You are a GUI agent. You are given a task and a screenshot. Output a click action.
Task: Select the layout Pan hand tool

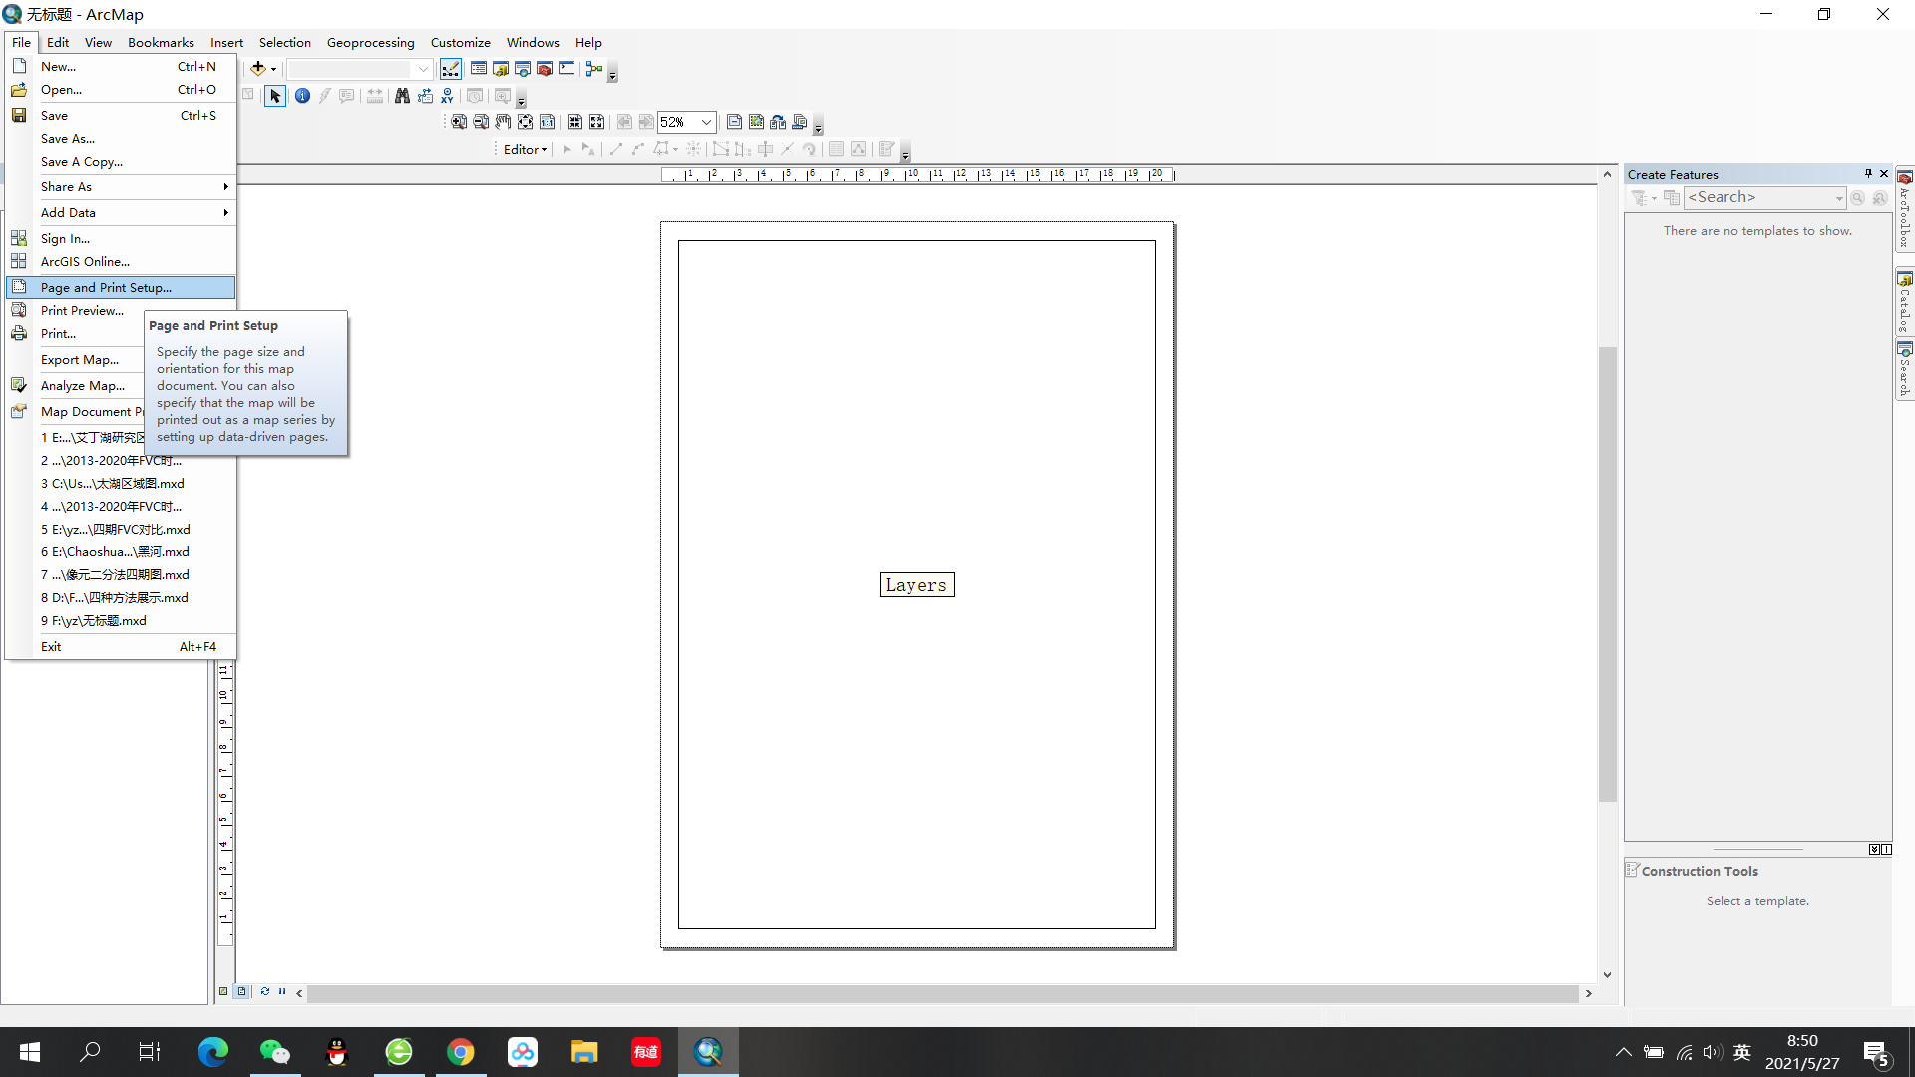coord(503,122)
